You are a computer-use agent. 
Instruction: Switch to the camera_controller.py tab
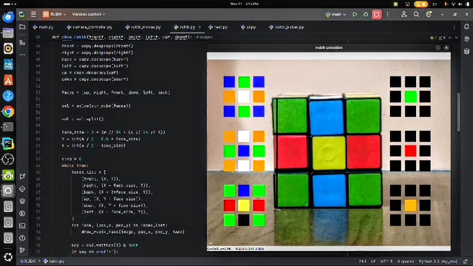[x=89, y=27]
